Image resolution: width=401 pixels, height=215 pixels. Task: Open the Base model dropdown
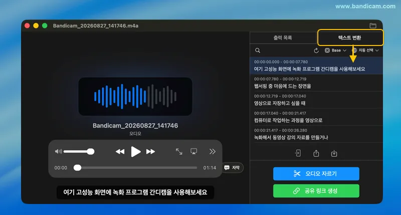[335, 50]
